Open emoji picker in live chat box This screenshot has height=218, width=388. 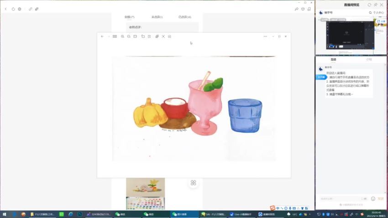tap(373, 199)
